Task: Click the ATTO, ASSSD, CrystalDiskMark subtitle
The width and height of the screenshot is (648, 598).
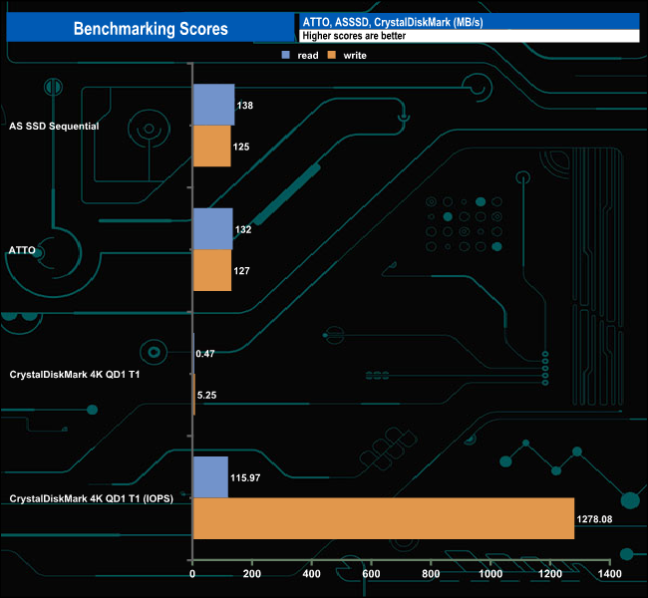Action: pos(392,22)
